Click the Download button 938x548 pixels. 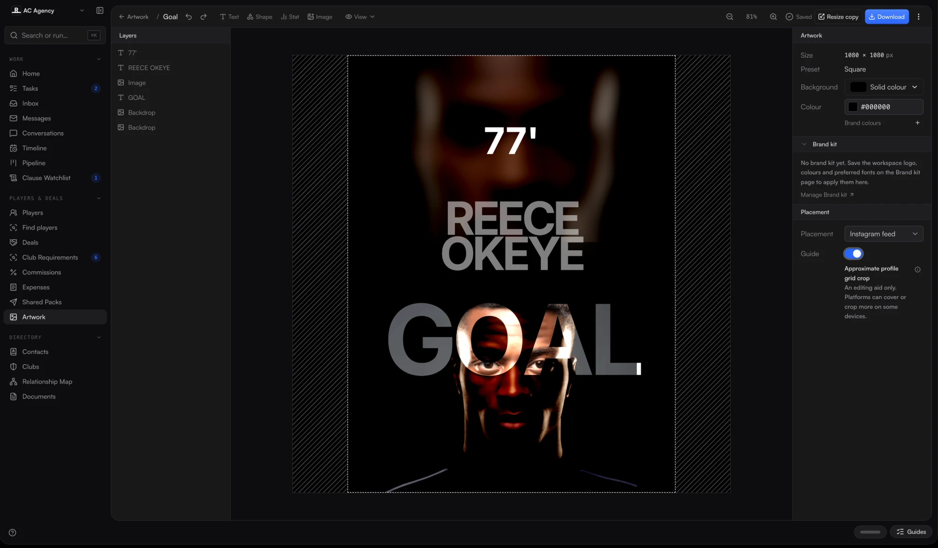point(887,17)
